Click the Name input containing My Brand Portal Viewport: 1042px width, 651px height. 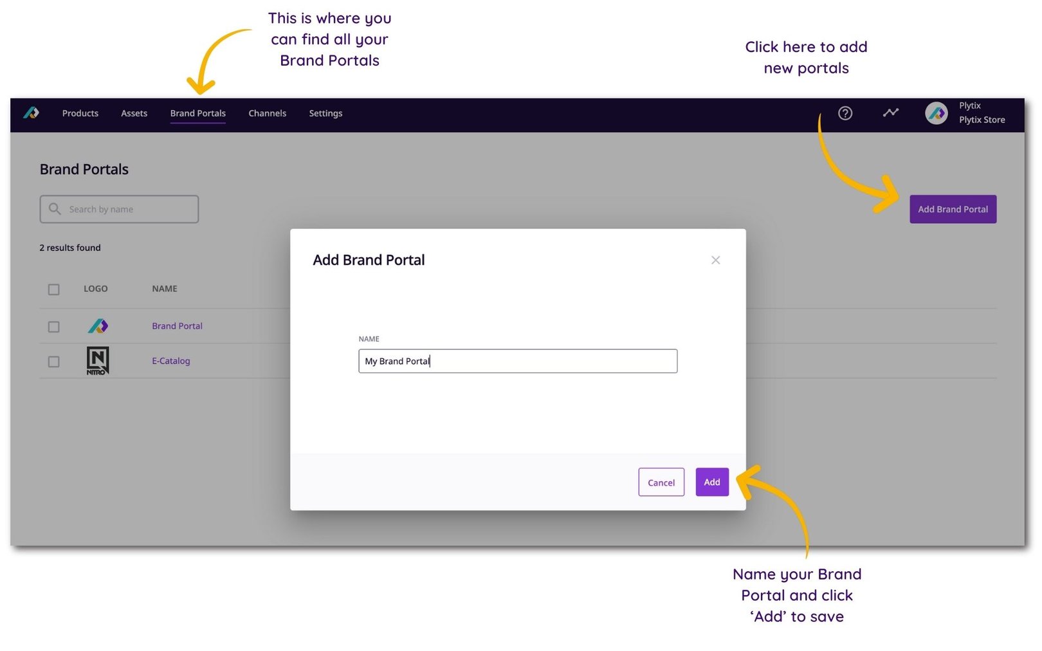pyautogui.click(x=517, y=361)
